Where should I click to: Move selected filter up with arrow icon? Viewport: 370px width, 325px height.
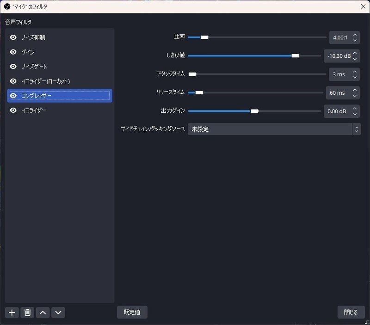(x=43, y=313)
